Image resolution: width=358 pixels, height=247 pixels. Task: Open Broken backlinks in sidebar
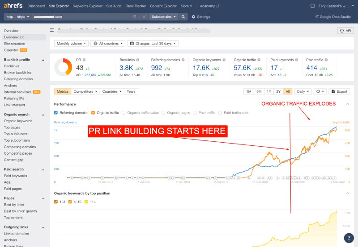[x=17, y=73]
